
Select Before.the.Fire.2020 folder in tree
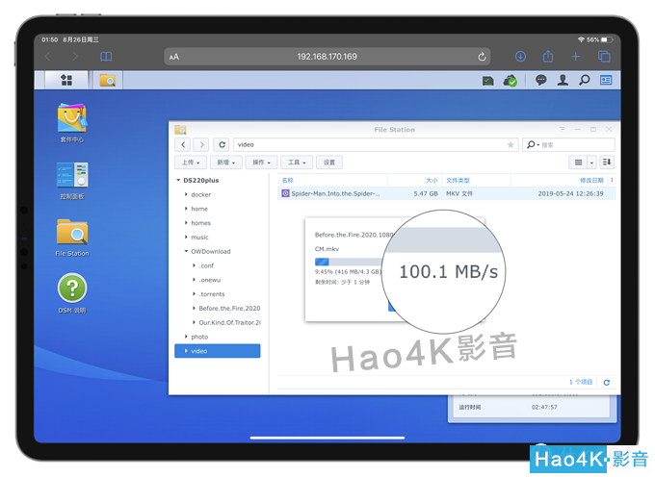pos(229,308)
